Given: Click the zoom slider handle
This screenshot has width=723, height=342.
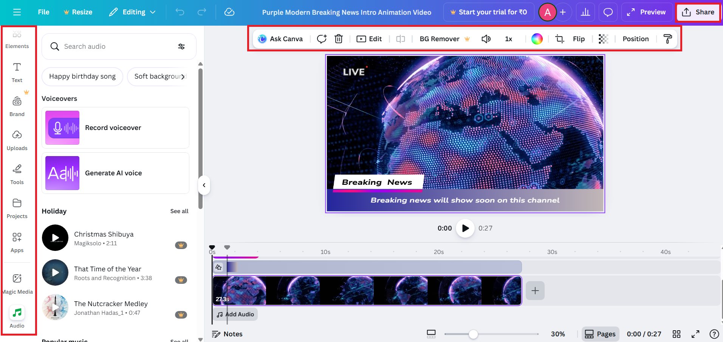Looking at the screenshot, I should click(x=473, y=334).
